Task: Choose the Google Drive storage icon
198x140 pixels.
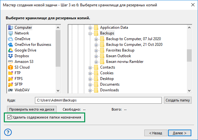Action: pos(10,50)
